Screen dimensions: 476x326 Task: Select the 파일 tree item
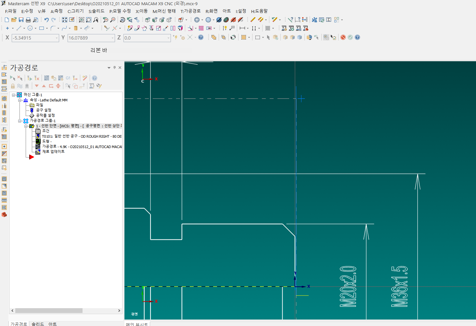click(x=39, y=105)
